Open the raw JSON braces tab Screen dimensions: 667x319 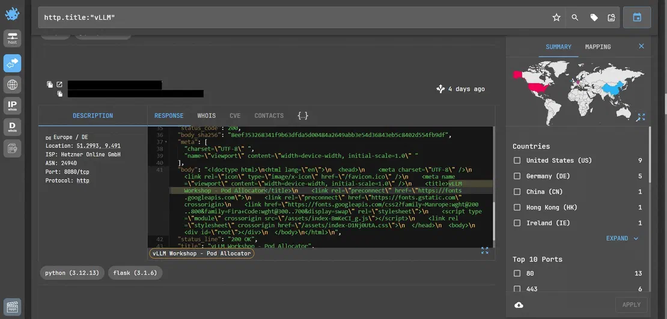click(303, 116)
